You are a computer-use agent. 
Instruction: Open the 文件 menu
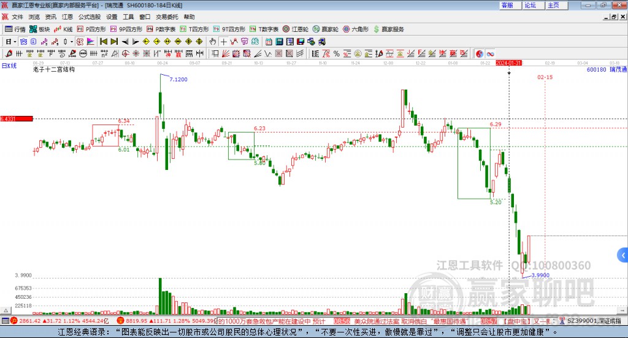(18, 17)
